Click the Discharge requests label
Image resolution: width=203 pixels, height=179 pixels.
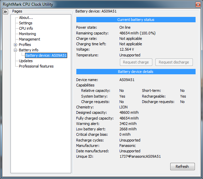(158, 102)
